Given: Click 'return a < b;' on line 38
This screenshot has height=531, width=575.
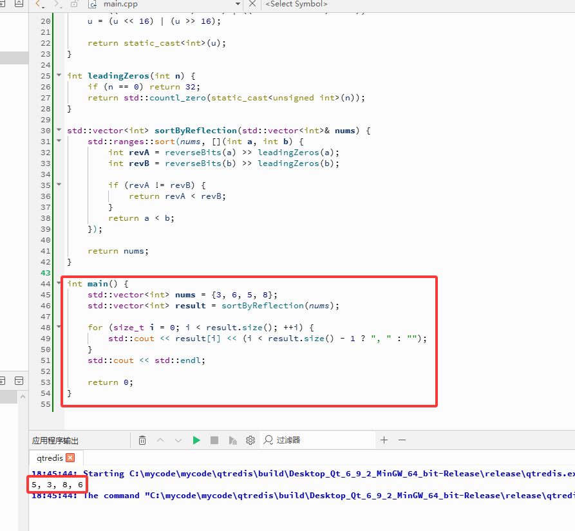Looking at the screenshot, I should pos(141,218).
